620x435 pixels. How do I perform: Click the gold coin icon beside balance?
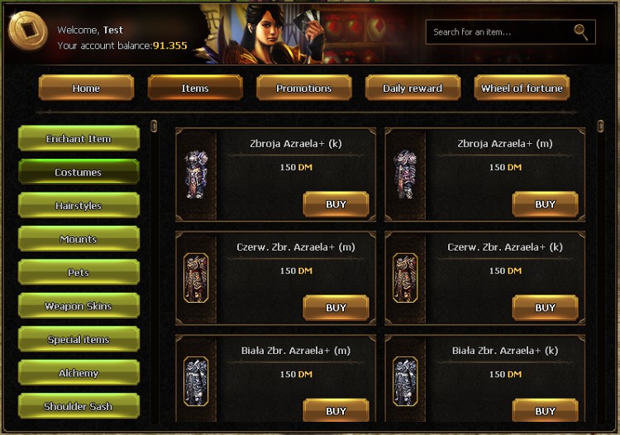tap(27, 31)
